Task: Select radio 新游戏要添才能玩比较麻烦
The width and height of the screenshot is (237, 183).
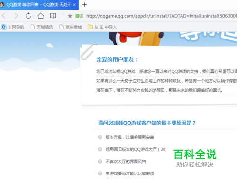Action: click(x=100, y=173)
